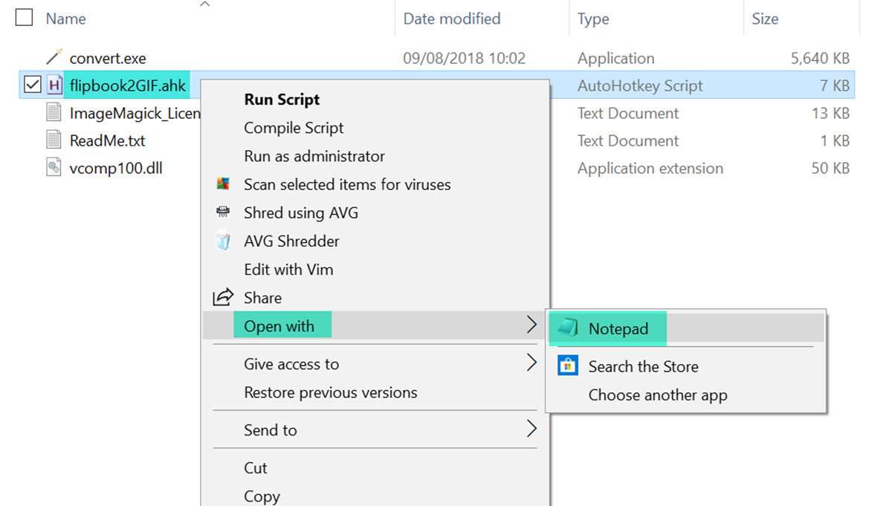
Task: Click the ImageMagick License text document icon
Action: click(54, 113)
